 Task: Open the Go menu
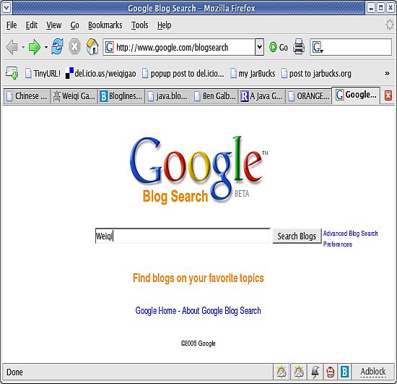[74, 25]
